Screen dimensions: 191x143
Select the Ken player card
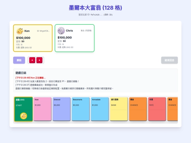(33, 38)
